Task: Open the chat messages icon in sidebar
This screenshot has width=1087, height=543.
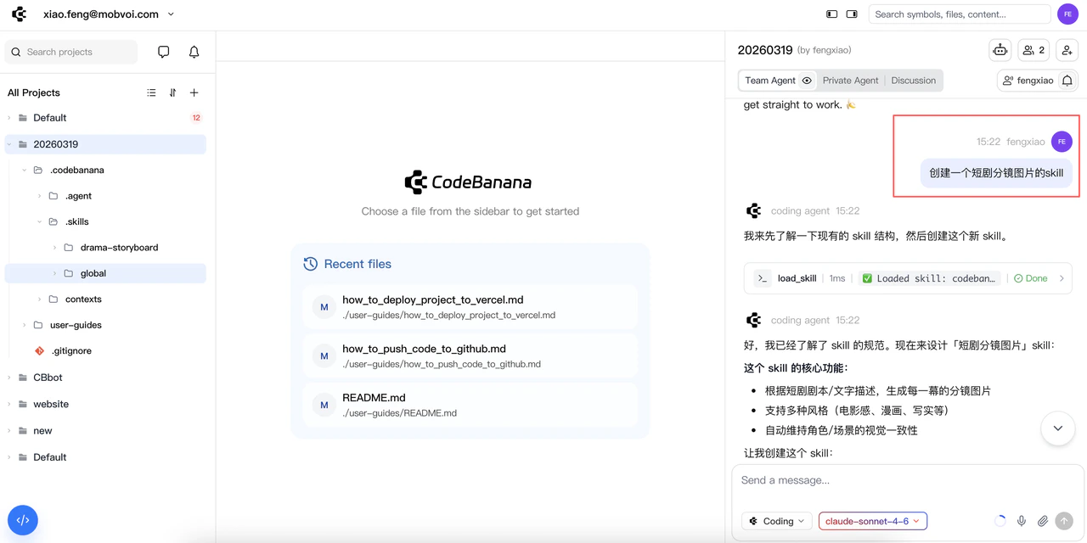Action: [x=164, y=52]
